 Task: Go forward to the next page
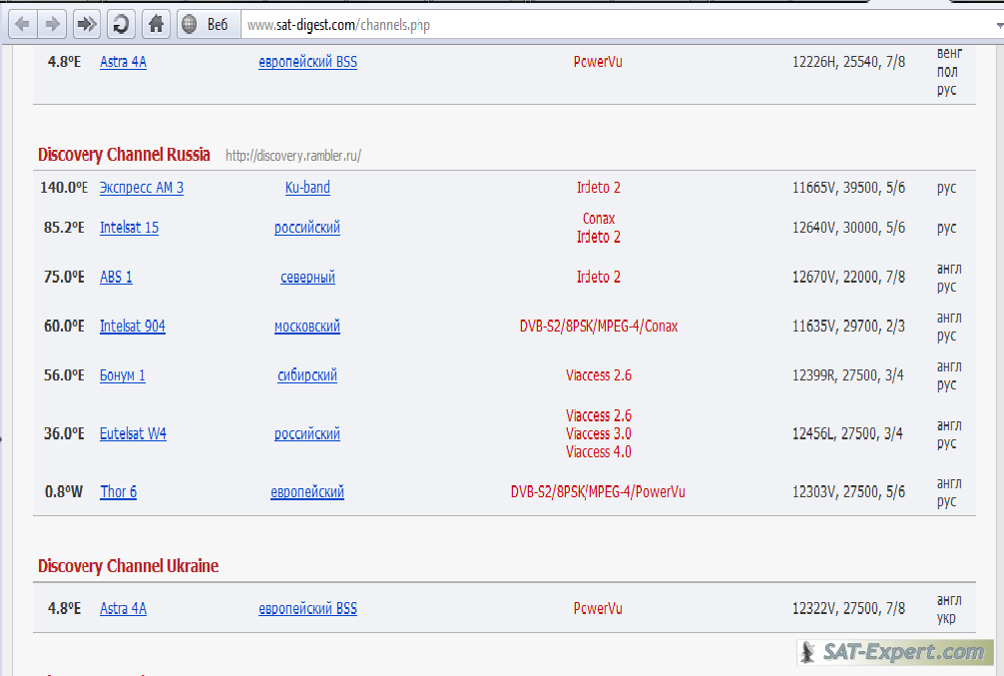point(53,24)
